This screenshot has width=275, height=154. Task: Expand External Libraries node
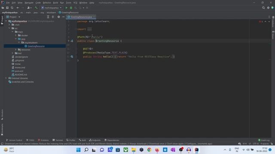(x=6, y=78)
